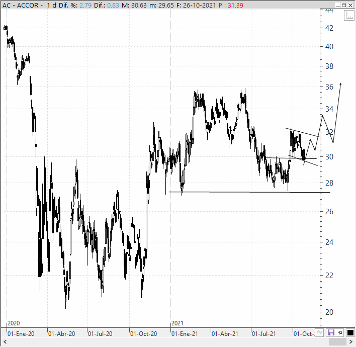Click the pin icon beside the save icon
This screenshot has height=347, width=356.
(340, 333)
